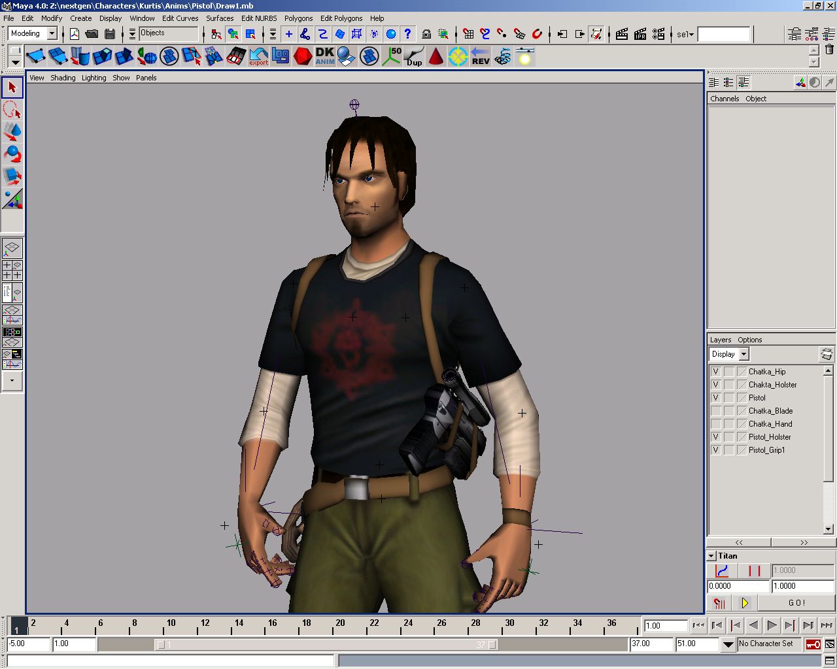
Task: Click the play forward button
Action: 772,625
